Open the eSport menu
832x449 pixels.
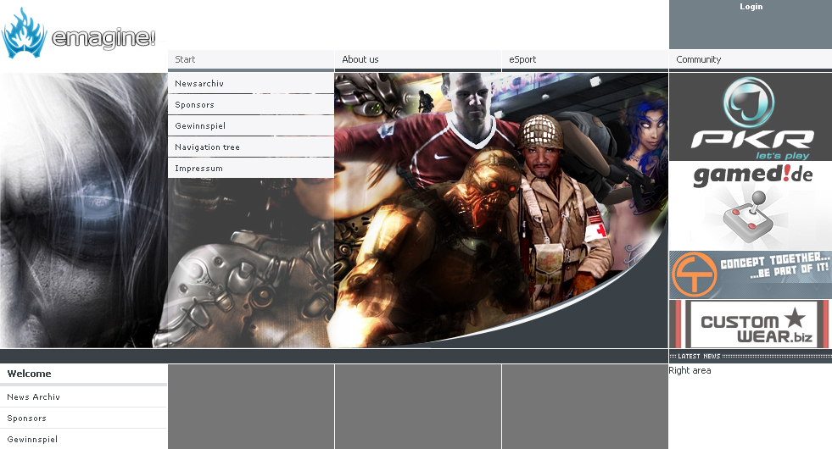tap(584, 59)
